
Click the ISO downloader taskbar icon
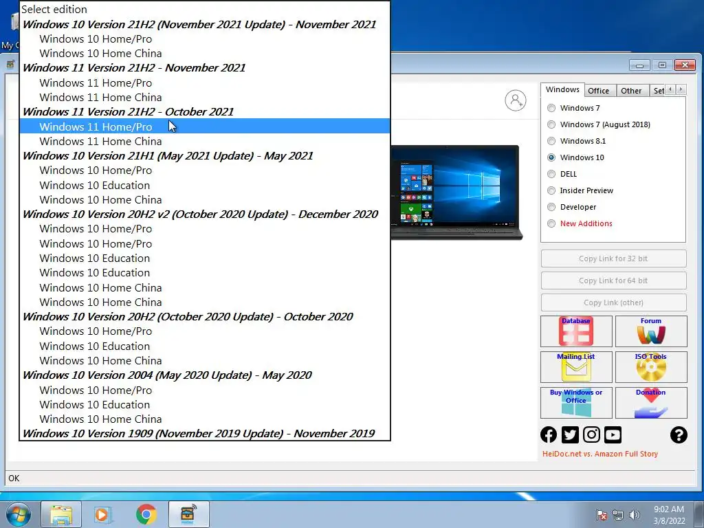click(x=188, y=514)
